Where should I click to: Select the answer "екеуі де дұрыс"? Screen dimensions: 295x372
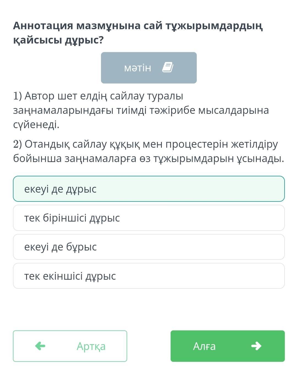(x=149, y=189)
